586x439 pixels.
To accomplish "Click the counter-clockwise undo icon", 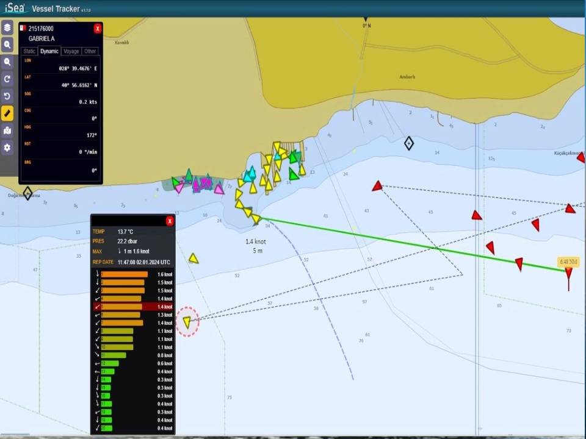I will [x=7, y=96].
